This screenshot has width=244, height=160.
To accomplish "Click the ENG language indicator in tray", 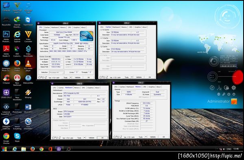I will point(229,149).
